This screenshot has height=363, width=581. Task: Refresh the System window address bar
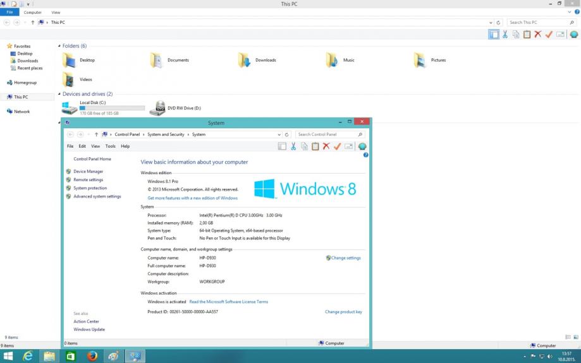(286, 134)
